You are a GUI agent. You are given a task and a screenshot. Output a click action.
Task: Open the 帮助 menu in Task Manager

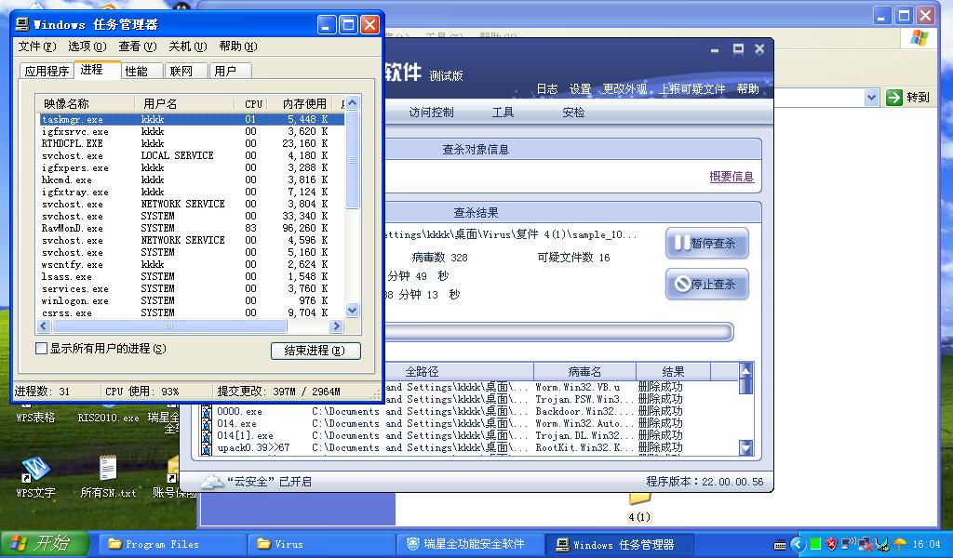(x=238, y=46)
